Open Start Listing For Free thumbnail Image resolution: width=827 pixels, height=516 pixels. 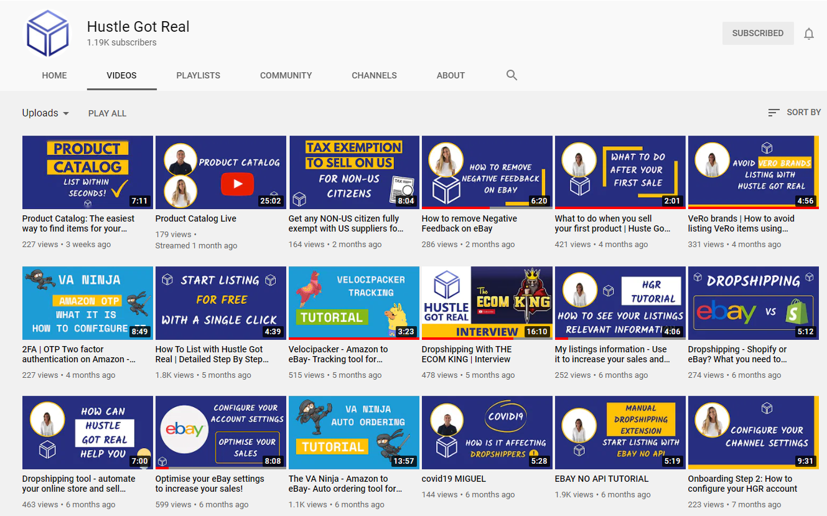click(x=221, y=303)
